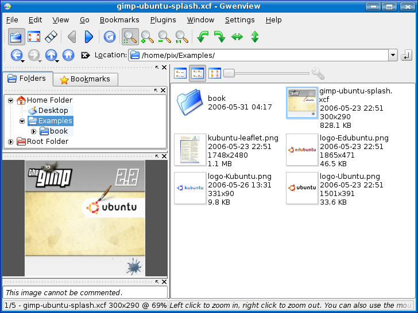Flip image using vertical green arrows
Viewport: 418px width, 313px height.
(x=254, y=37)
